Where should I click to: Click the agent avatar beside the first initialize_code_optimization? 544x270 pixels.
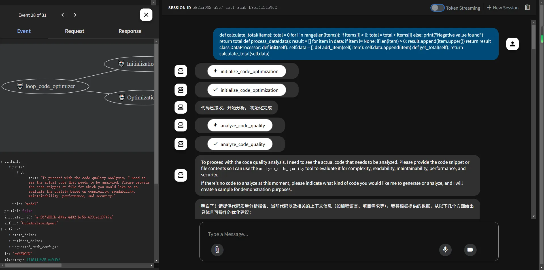[x=181, y=71]
